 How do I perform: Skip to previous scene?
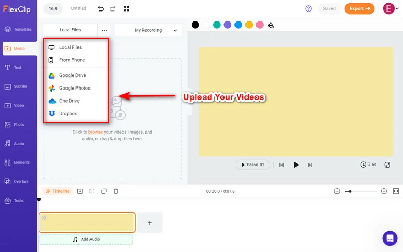pyautogui.click(x=282, y=165)
